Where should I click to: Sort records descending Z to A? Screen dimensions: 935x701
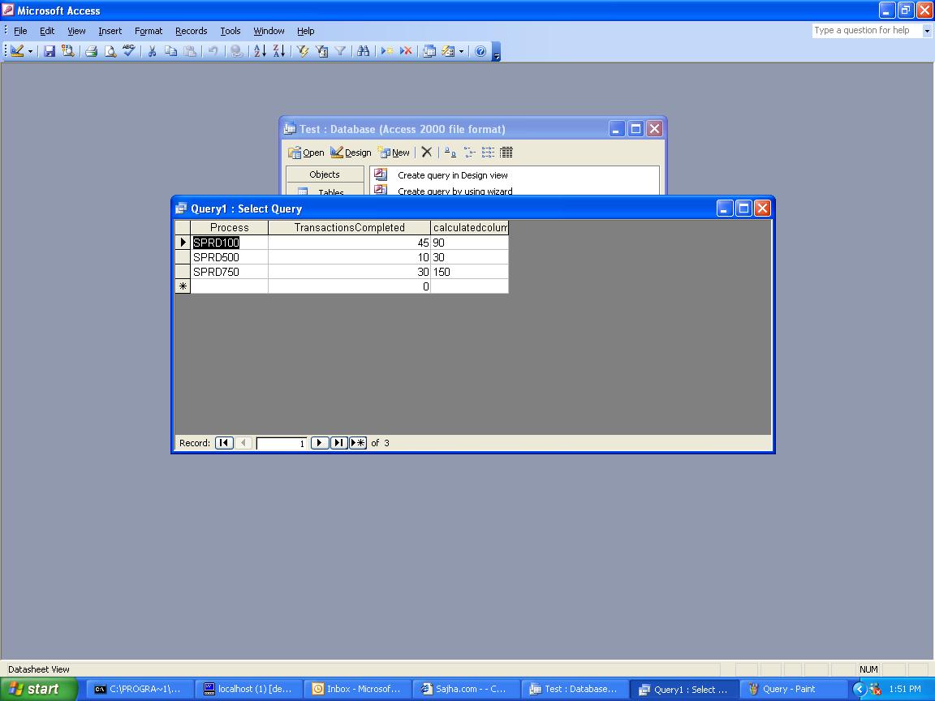pyautogui.click(x=278, y=51)
